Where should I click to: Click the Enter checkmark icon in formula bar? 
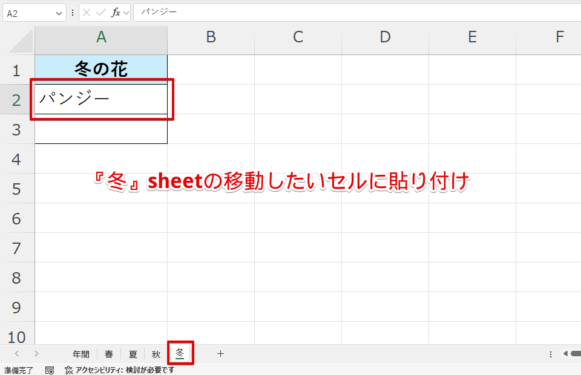[100, 13]
